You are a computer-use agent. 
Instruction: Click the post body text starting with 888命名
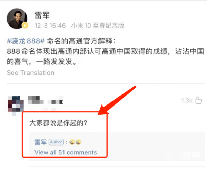105,56
